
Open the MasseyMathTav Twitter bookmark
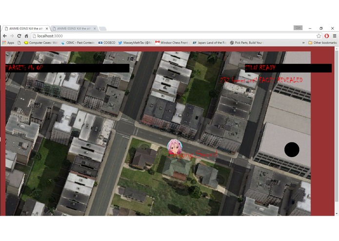click(135, 43)
